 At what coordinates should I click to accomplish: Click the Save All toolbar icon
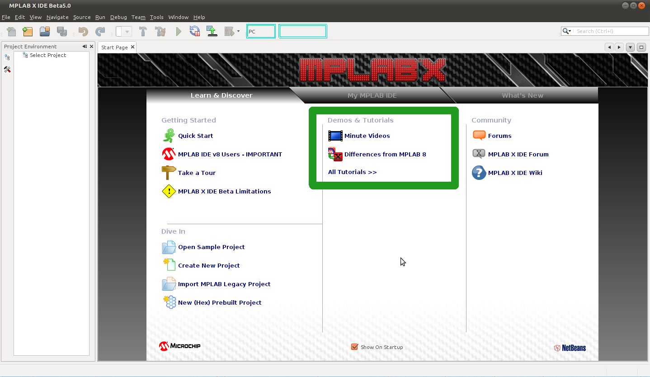pos(62,31)
